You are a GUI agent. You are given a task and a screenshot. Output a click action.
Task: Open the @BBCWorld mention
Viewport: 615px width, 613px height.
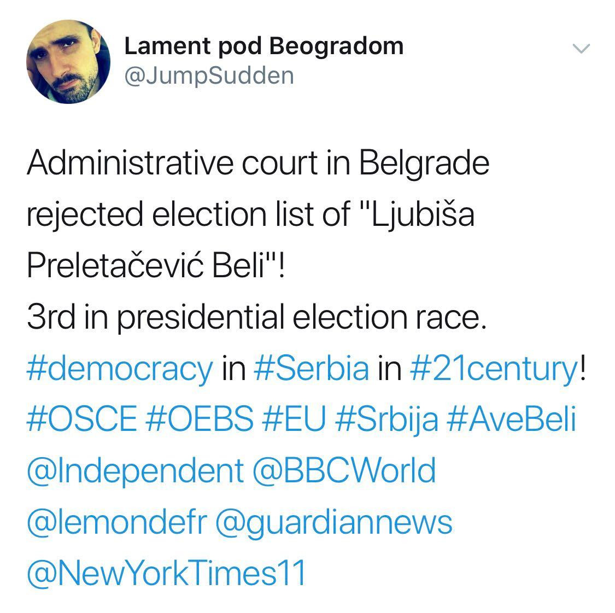click(344, 471)
